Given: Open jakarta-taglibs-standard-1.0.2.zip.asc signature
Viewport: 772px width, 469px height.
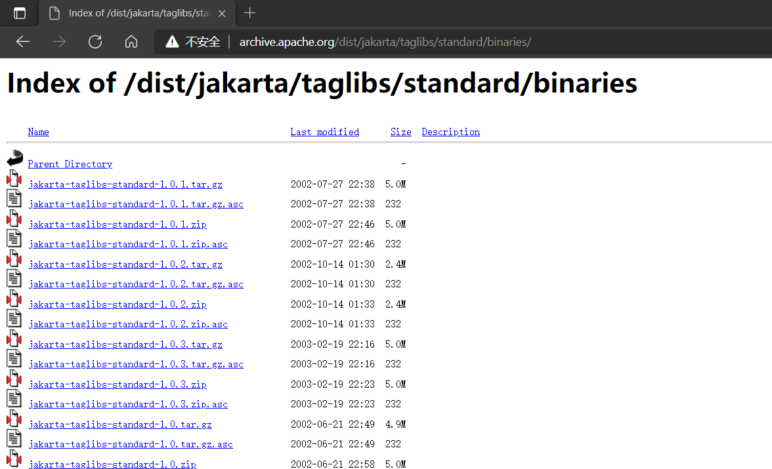Looking at the screenshot, I should point(128,324).
